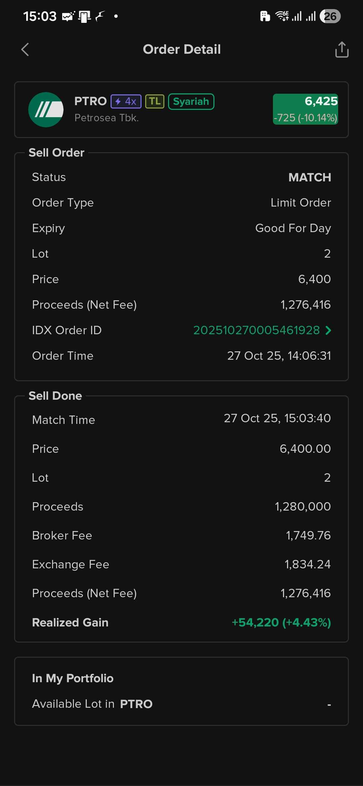Tap the green 6,425 price change box

coord(305,109)
